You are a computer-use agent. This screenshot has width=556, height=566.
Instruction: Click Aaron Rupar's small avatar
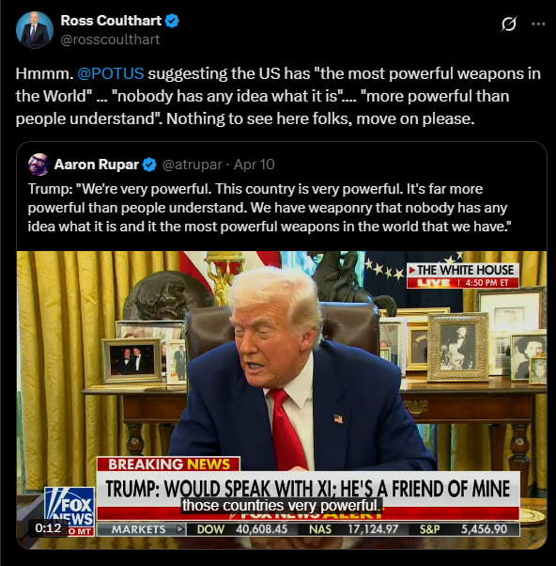click(39, 165)
